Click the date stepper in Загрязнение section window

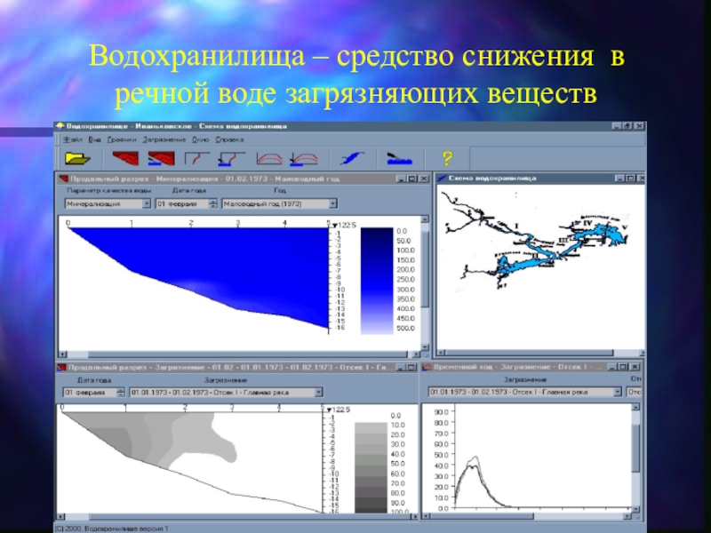[120, 393]
